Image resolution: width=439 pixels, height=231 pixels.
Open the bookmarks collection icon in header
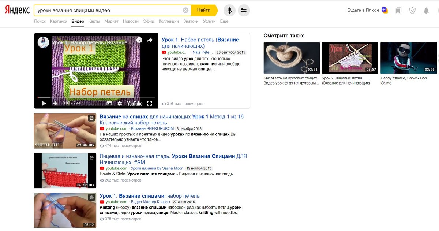398,10
